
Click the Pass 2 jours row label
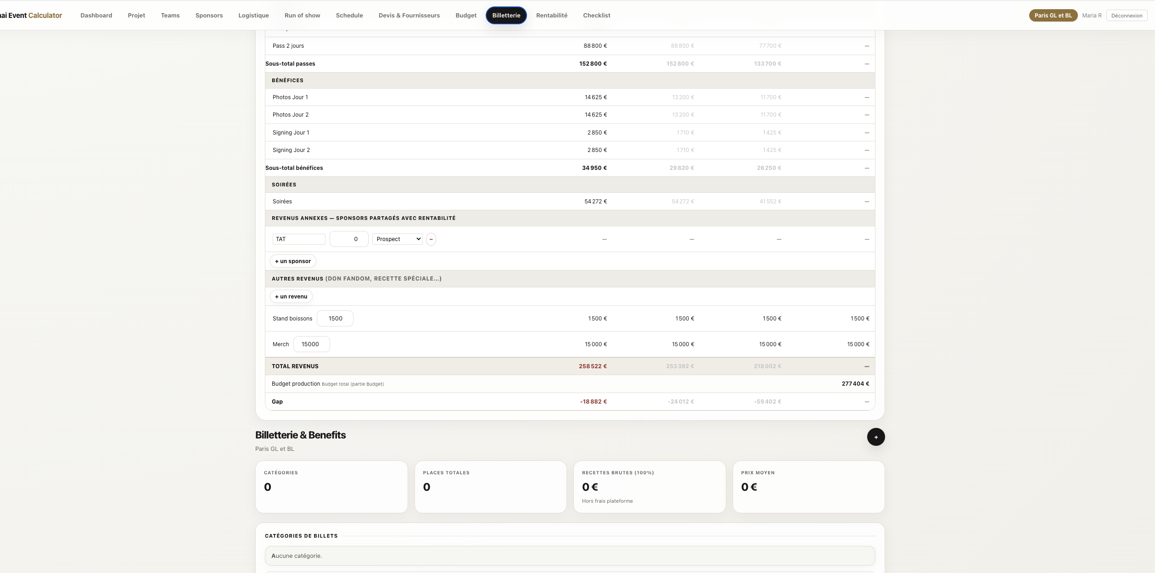288,46
